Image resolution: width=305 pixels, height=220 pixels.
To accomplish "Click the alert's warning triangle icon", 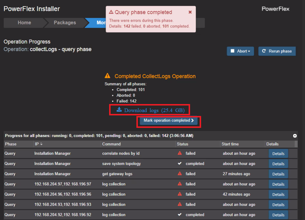I will click(111, 12).
